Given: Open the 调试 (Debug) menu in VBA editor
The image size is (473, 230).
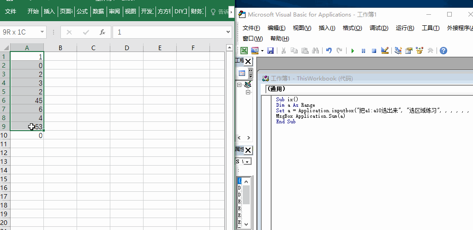Looking at the screenshot, I should 378,28.
